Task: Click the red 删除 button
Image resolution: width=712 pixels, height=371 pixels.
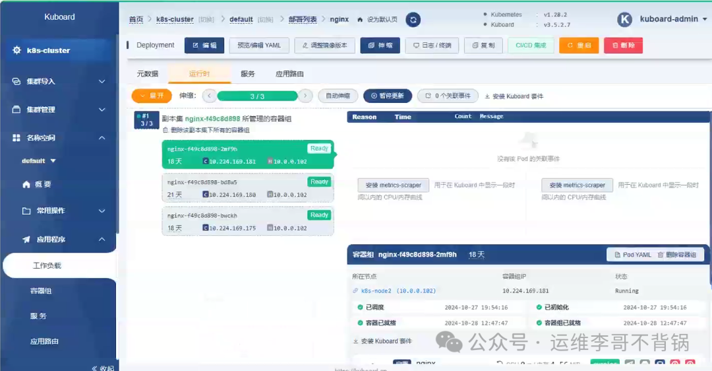Action: point(624,46)
